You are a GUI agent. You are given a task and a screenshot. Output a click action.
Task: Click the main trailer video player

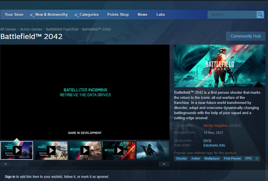85,92
